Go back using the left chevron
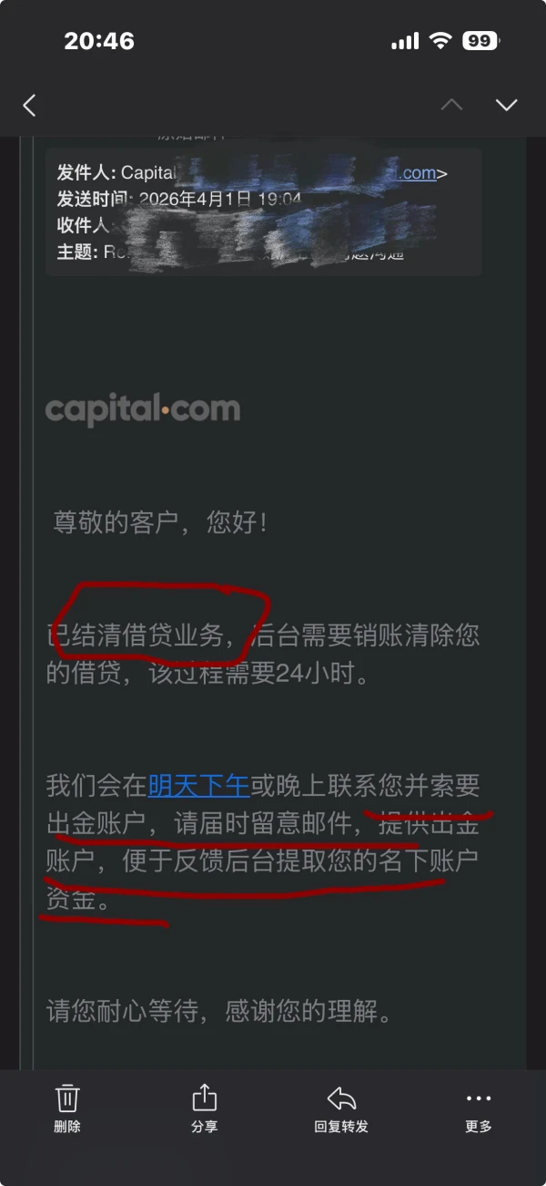The image size is (546, 1186). [29, 105]
